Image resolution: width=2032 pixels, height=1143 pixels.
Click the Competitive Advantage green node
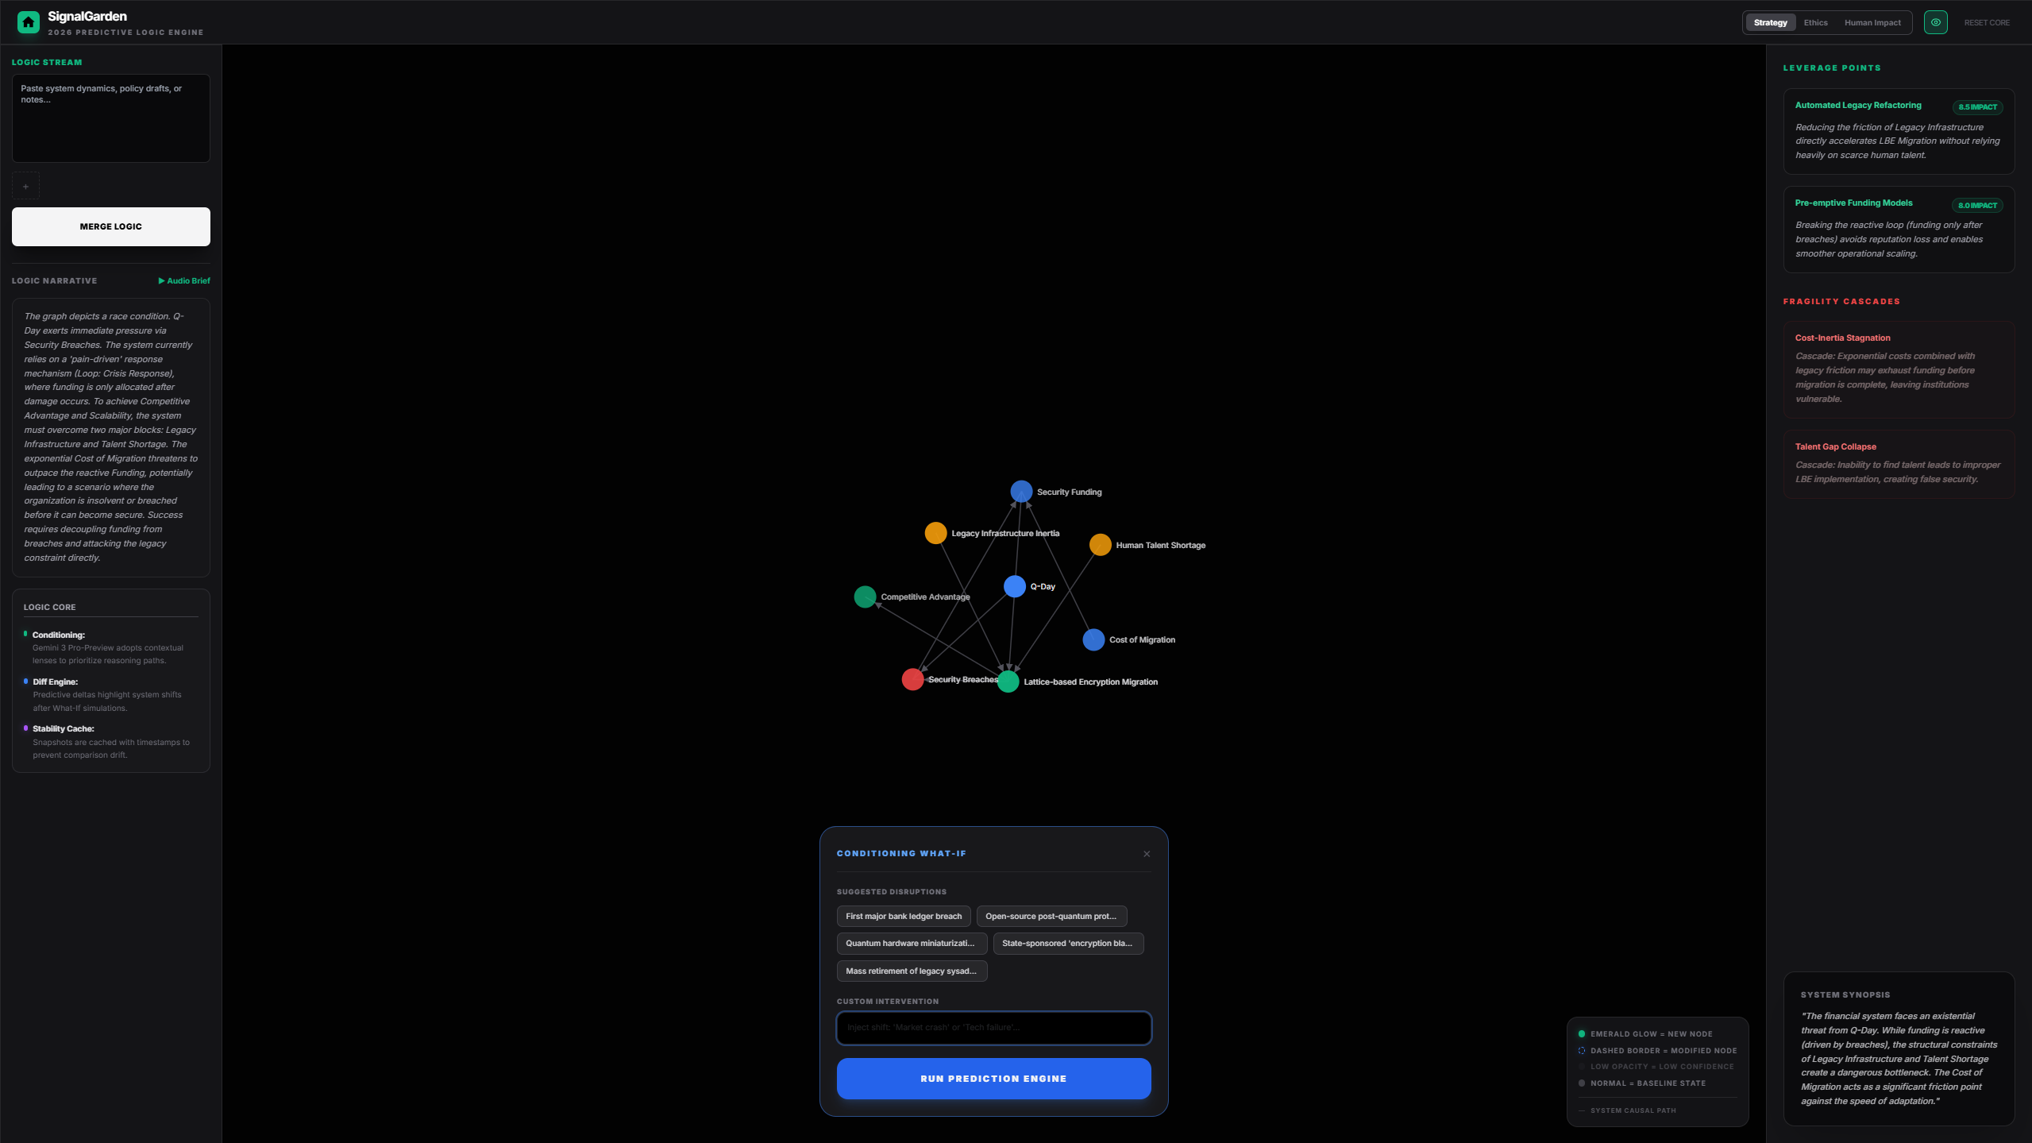pyautogui.click(x=865, y=597)
